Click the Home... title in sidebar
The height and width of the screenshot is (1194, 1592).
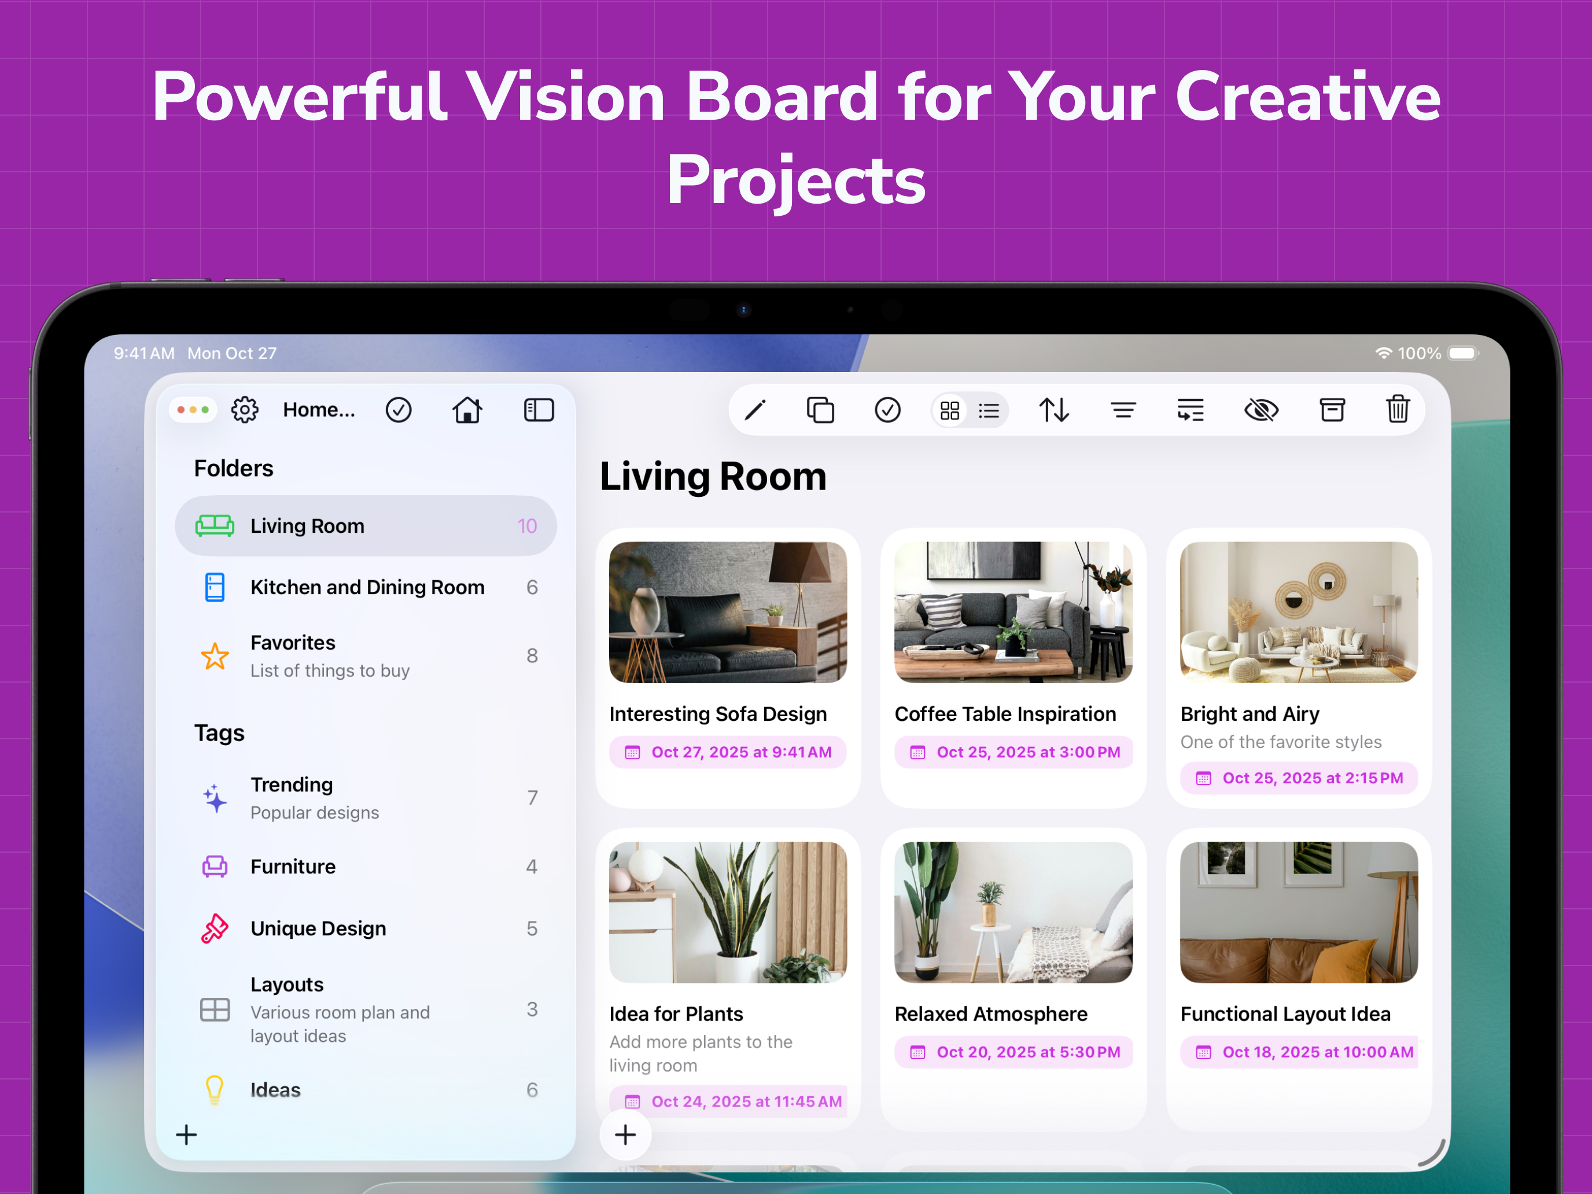click(x=319, y=410)
